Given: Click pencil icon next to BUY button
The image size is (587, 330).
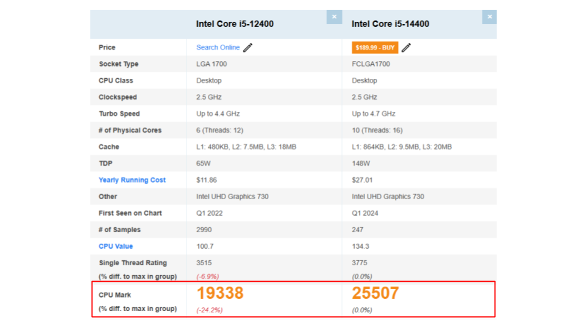Looking at the screenshot, I should [406, 48].
